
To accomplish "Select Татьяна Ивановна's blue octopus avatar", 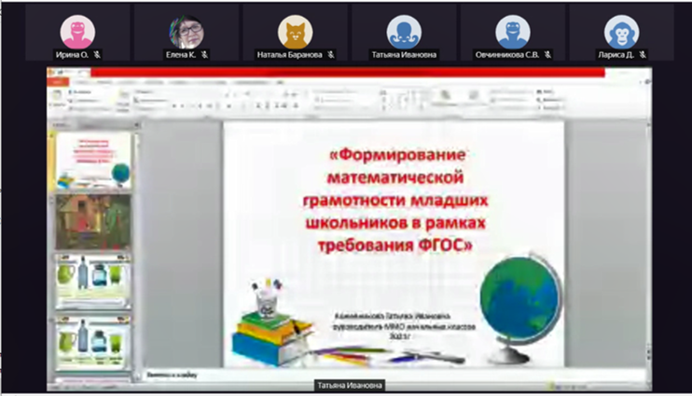I will click(403, 31).
